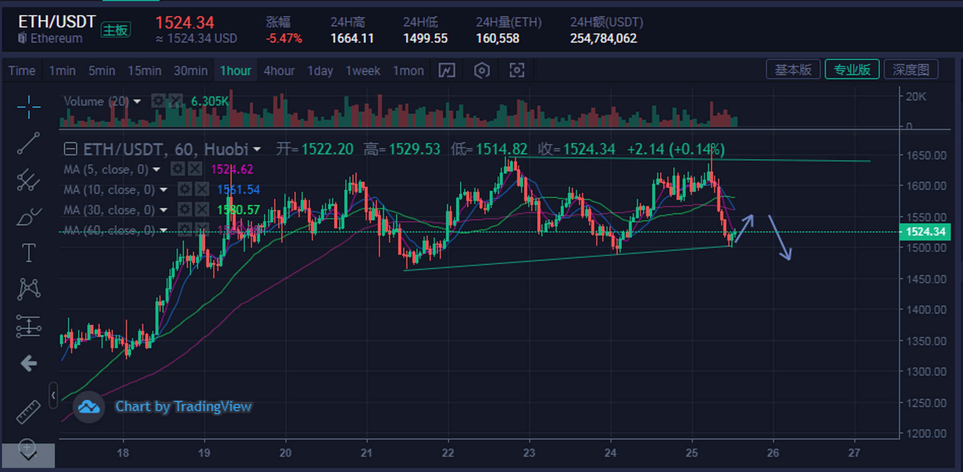Select the long position prediction tool
The width and height of the screenshot is (963, 472).
(29, 326)
